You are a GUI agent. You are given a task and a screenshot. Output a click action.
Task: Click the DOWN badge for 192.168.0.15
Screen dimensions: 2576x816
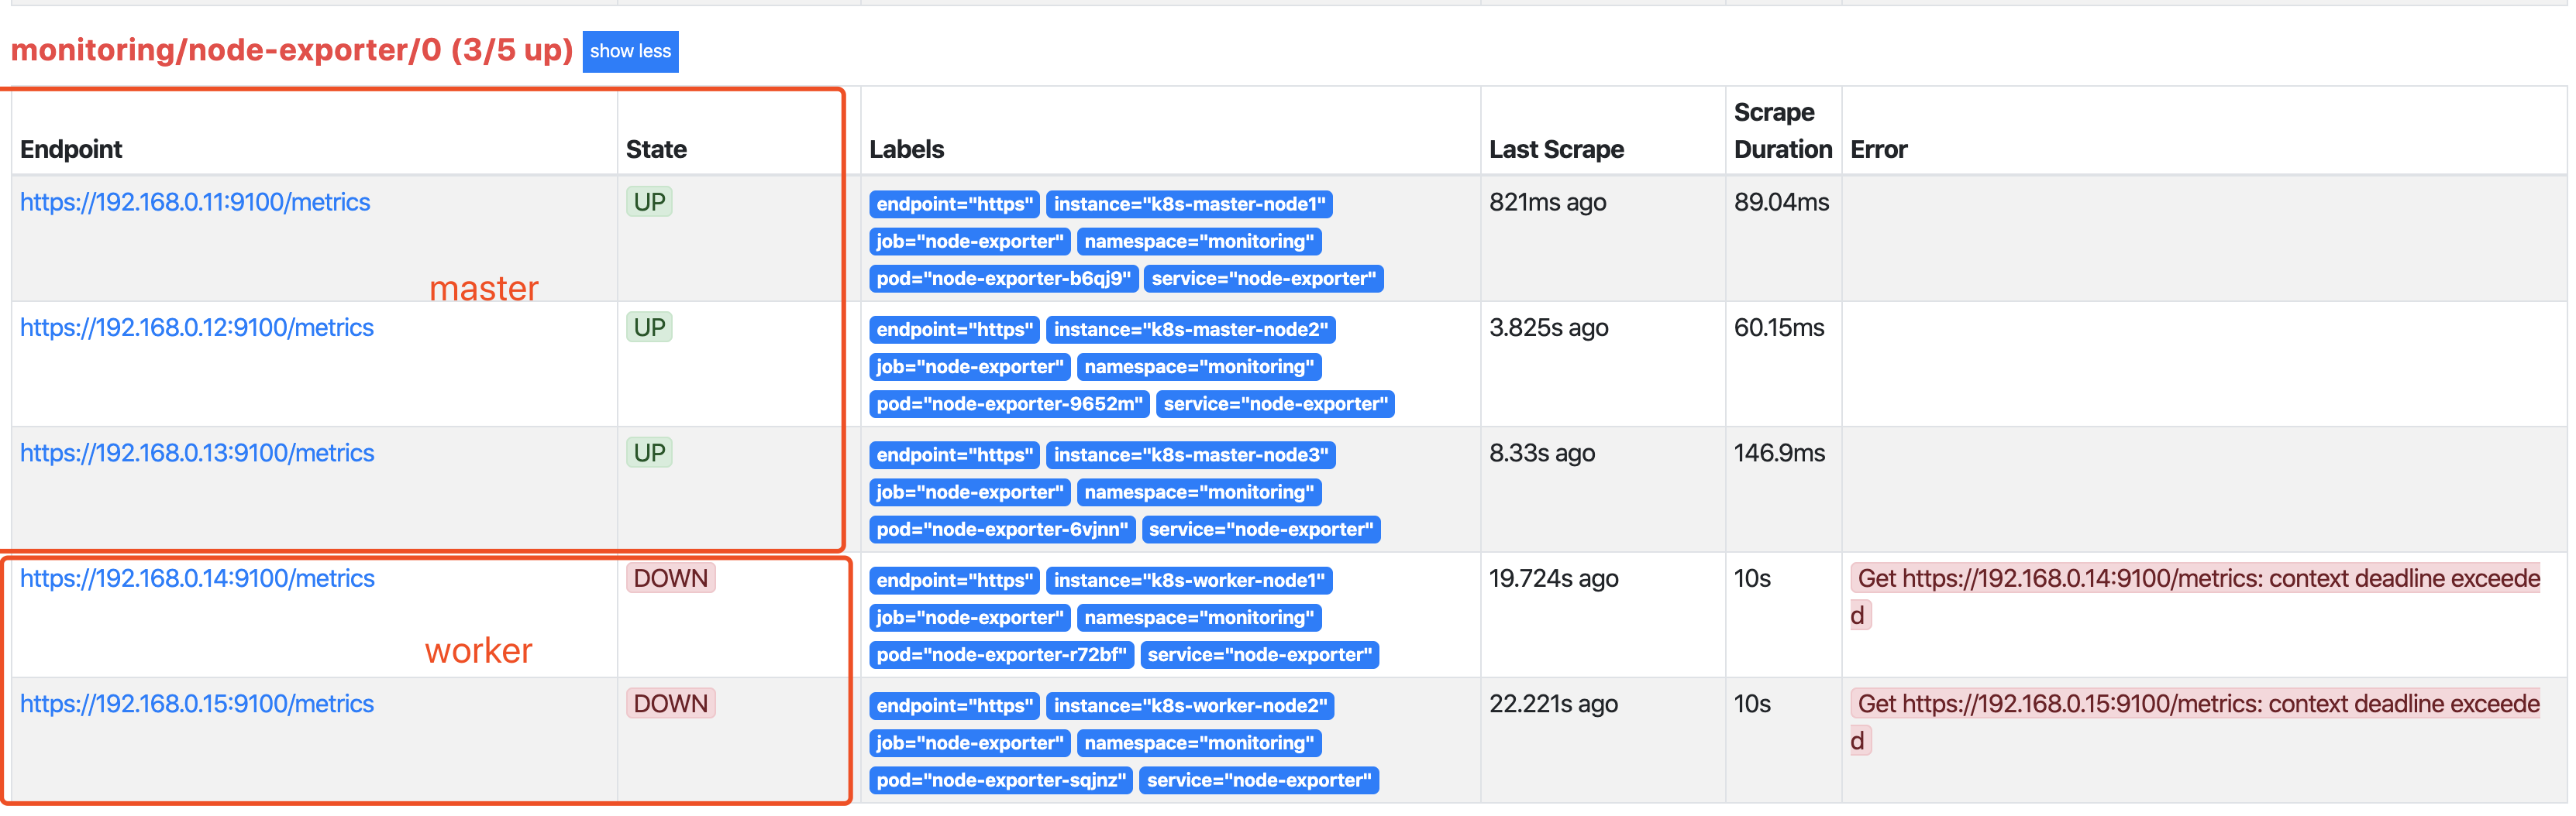(670, 703)
